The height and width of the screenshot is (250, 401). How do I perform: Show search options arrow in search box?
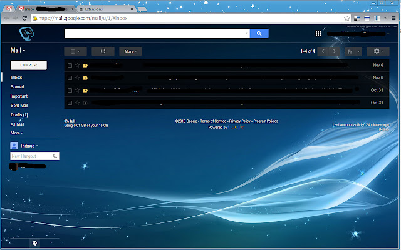coord(246,33)
